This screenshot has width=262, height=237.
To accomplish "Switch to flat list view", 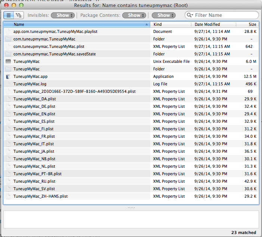I will [9, 15].
